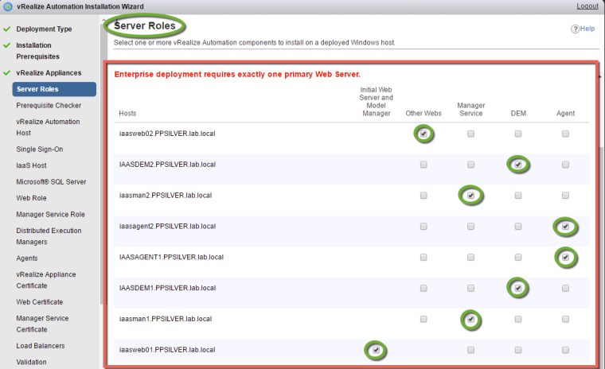Image resolution: width=605 pixels, height=369 pixels.
Task: Check DEM for iaasweb01
Action: pos(518,350)
